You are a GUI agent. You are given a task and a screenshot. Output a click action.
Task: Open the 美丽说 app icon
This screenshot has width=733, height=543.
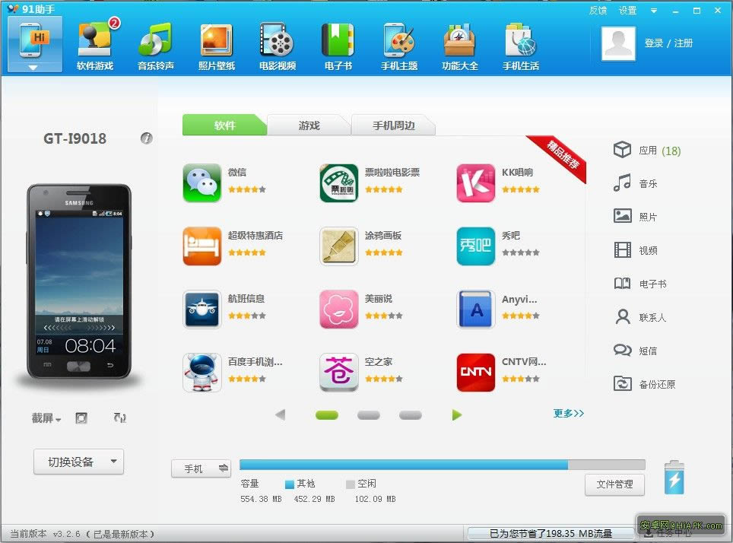(x=339, y=310)
